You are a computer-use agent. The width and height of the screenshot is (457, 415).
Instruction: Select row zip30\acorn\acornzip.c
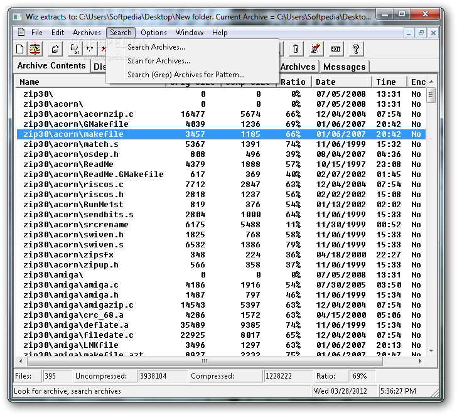coord(221,114)
